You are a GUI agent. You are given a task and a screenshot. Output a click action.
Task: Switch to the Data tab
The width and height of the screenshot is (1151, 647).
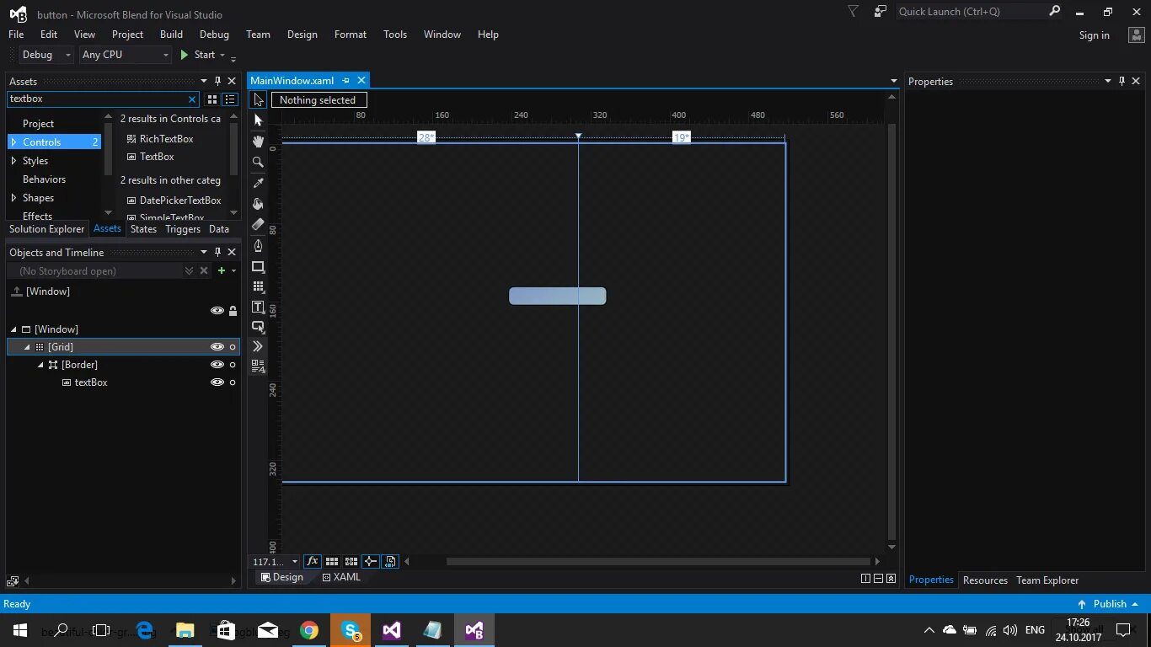(219, 229)
